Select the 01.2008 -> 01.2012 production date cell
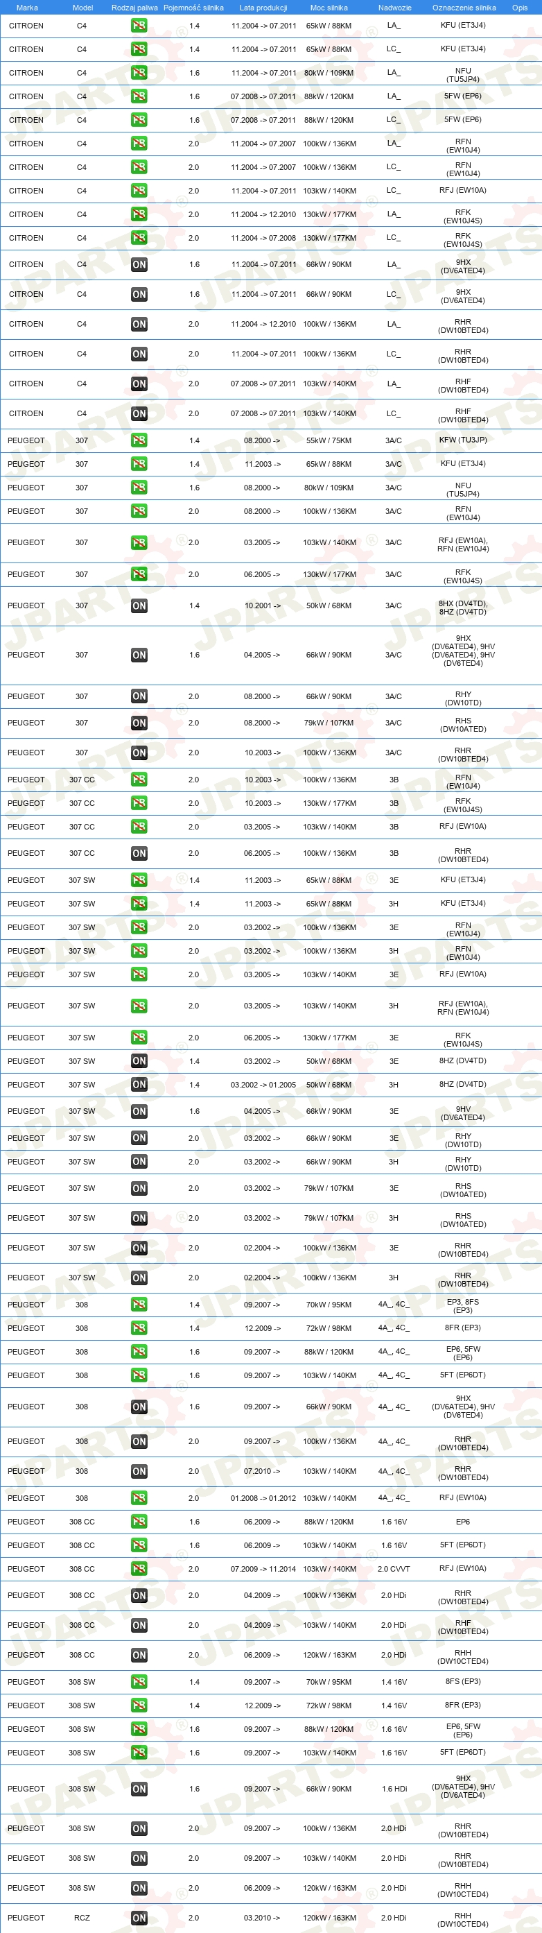 [x=263, y=1497]
